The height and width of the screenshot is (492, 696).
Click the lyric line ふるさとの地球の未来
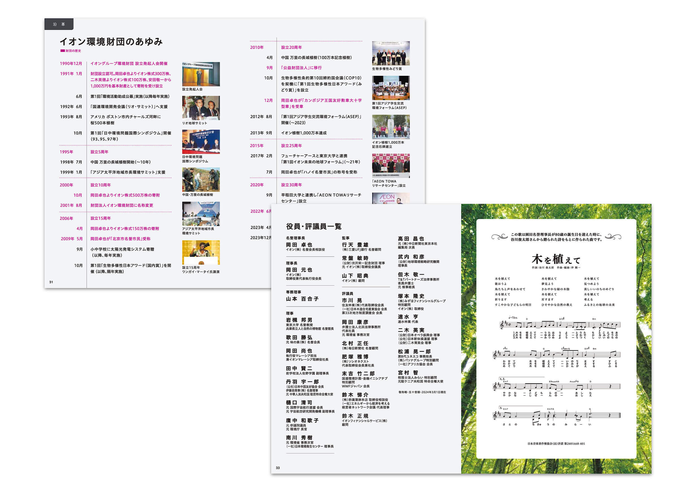[x=599, y=305]
